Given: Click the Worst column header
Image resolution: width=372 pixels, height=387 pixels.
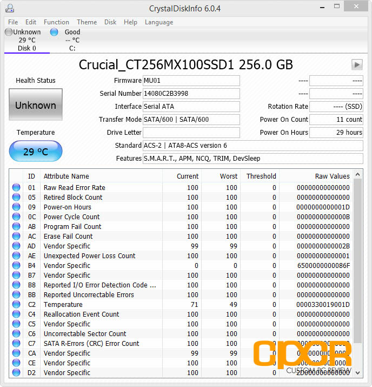Looking at the screenshot, I should tap(221, 176).
